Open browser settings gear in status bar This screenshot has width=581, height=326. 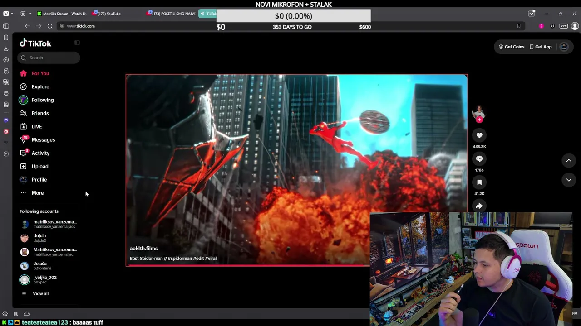(x=5, y=314)
